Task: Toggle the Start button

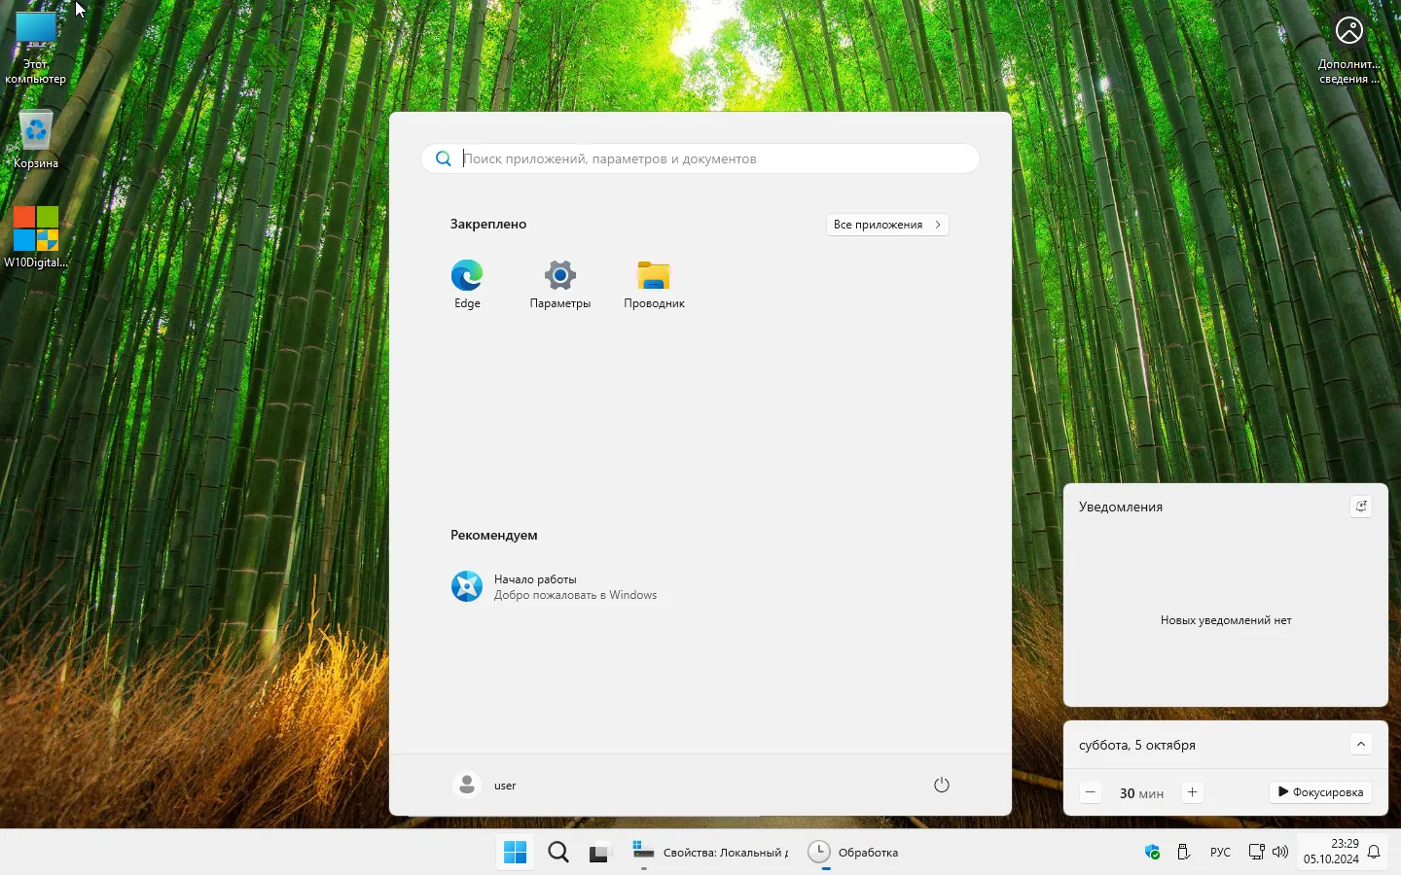Action: tap(516, 853)
